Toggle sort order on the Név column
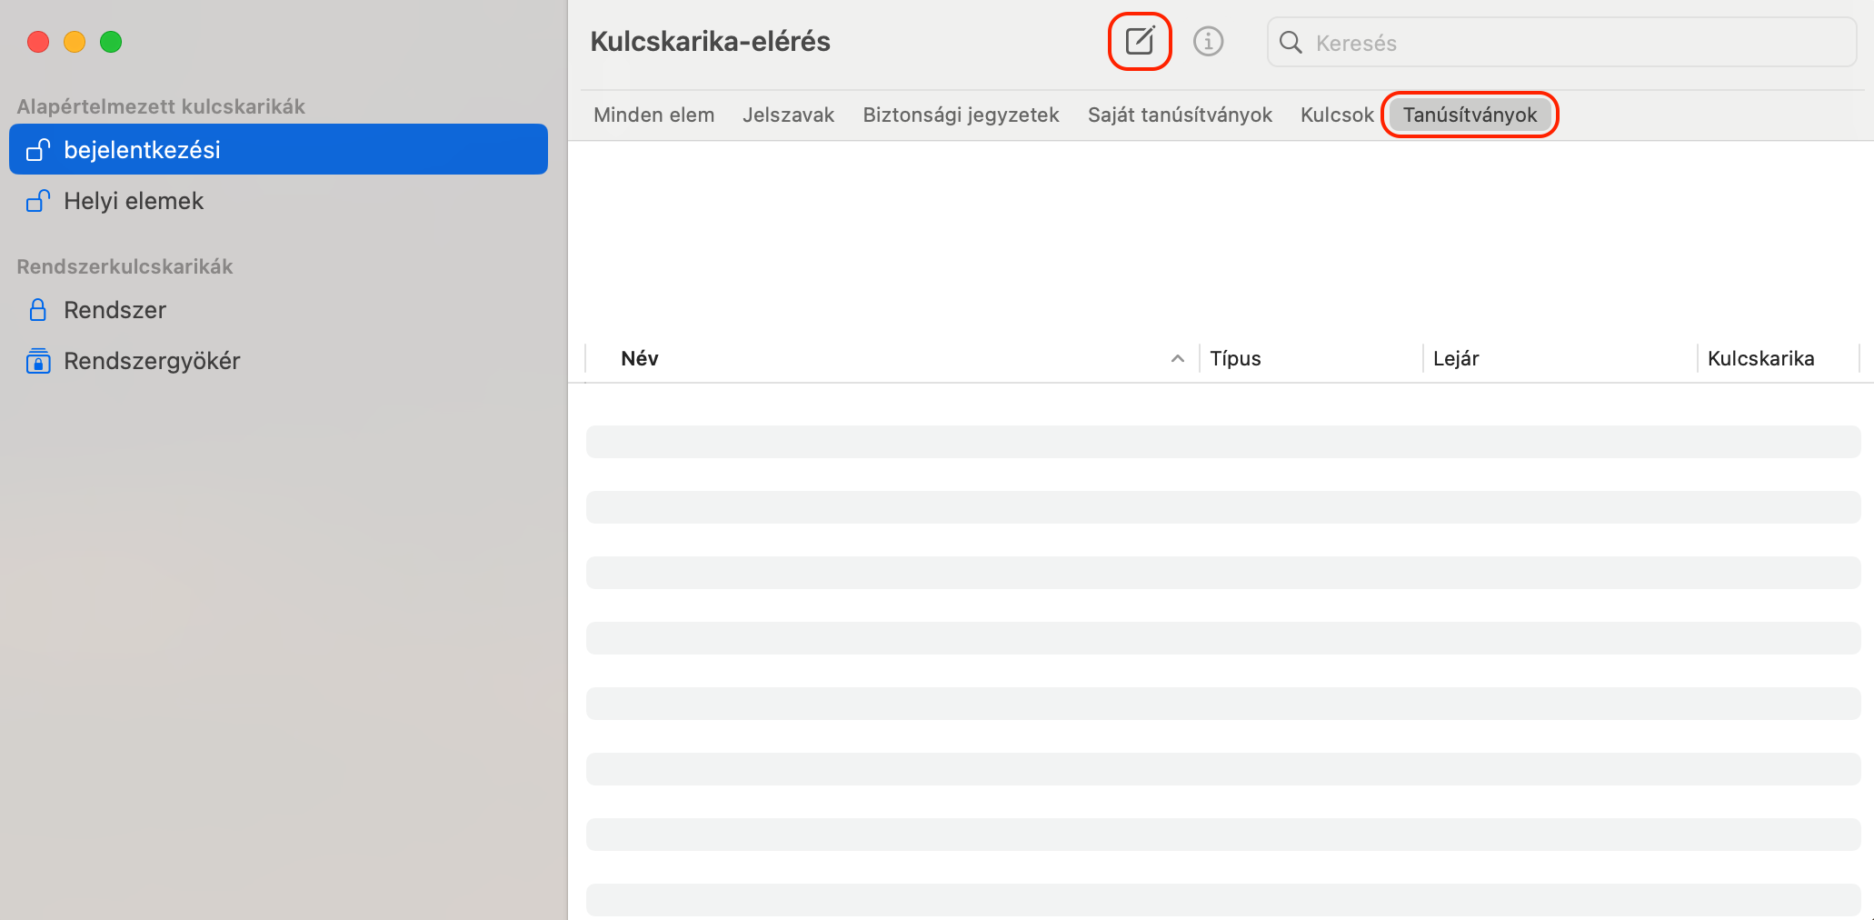Screen dimensions: 1874x920 640,358
